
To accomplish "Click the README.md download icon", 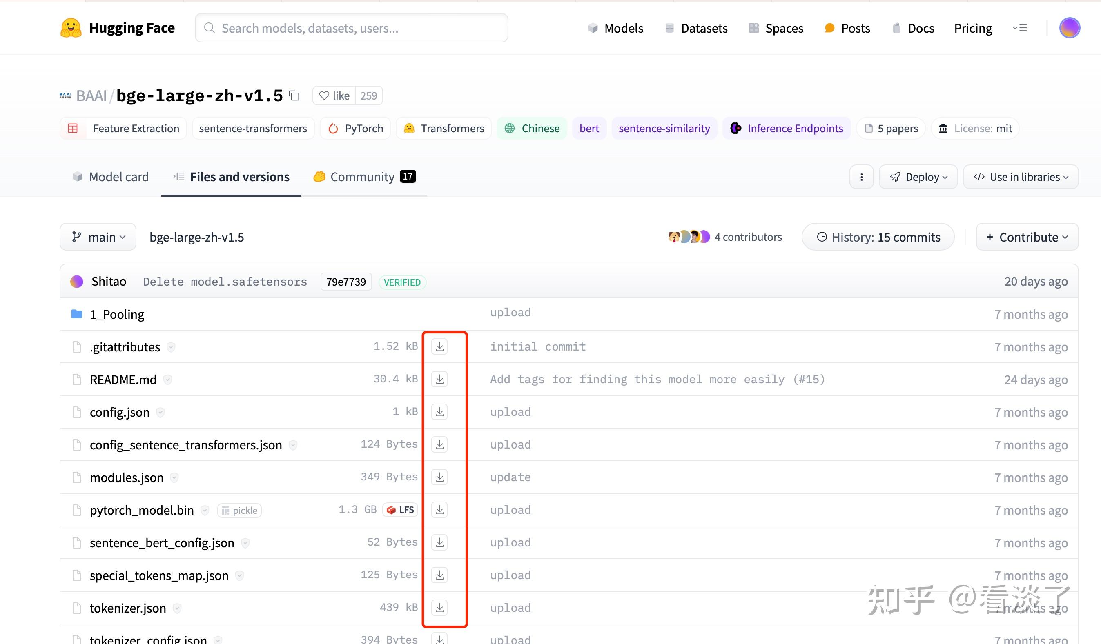I will pyautogui.click(x=439, y=379).
